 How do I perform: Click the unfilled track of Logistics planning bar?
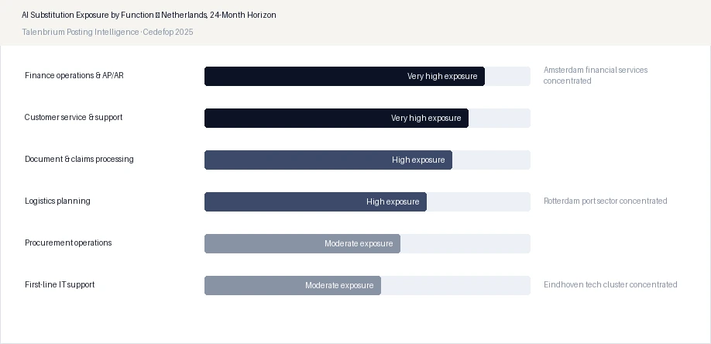pyautogui.click(x=479, y=201)
